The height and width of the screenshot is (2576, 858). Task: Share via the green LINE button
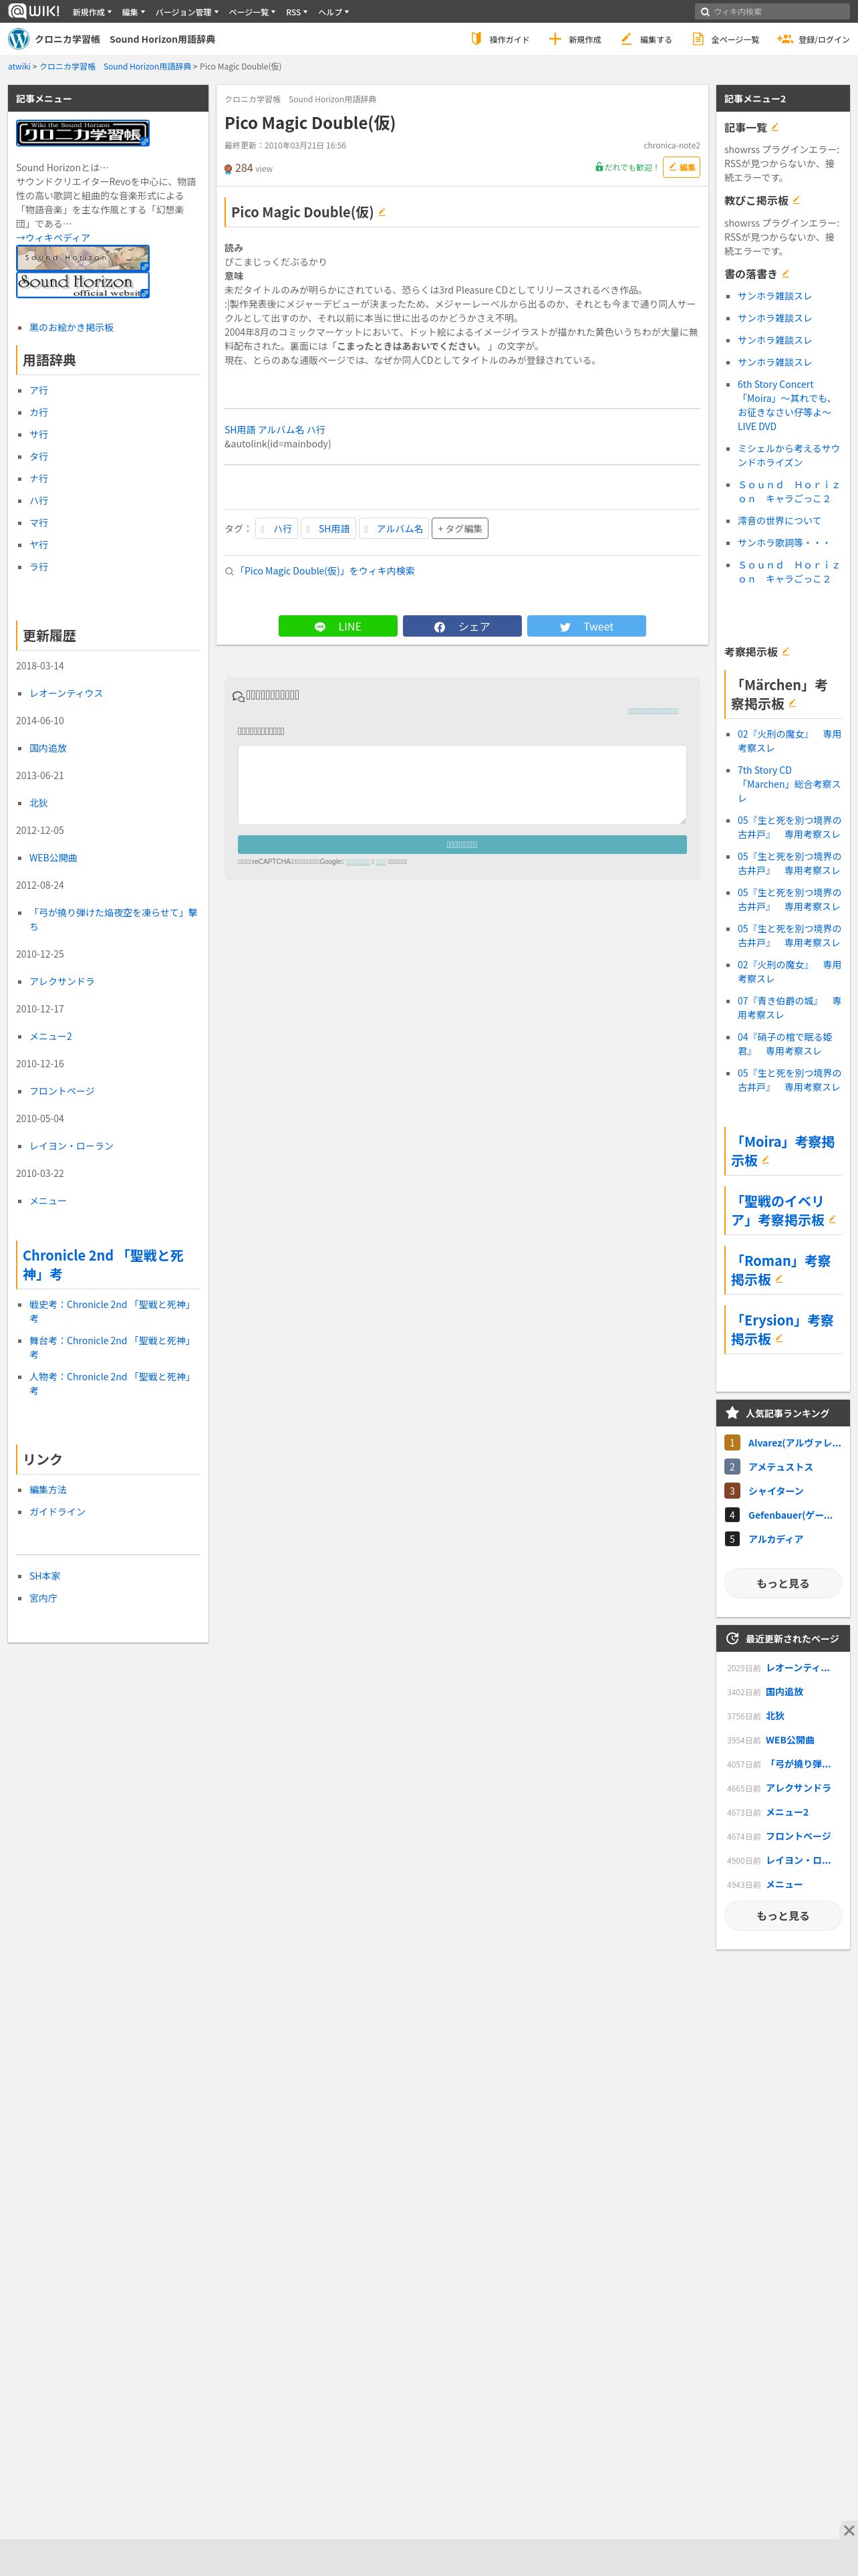coord(337,626)
